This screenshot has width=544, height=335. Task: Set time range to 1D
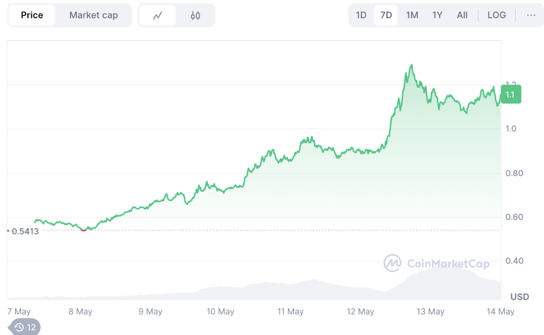pyautogui.click(x=361, y=15)
